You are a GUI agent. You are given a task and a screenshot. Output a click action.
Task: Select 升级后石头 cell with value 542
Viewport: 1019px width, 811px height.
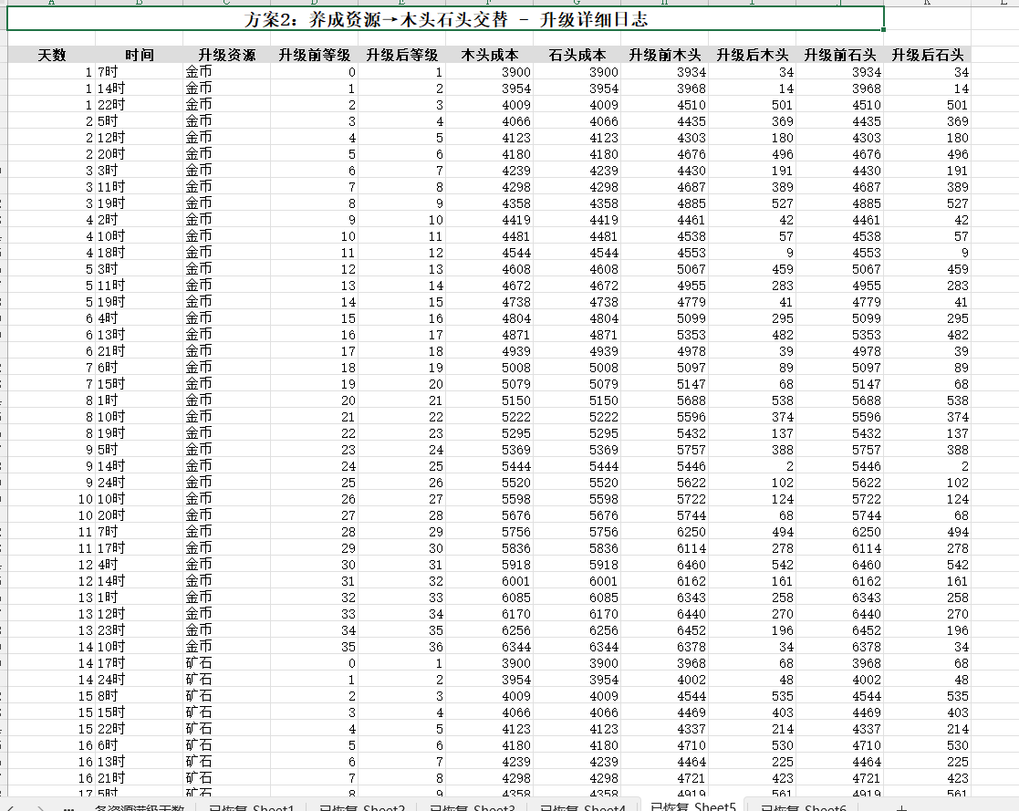click(x=928, y=565)
